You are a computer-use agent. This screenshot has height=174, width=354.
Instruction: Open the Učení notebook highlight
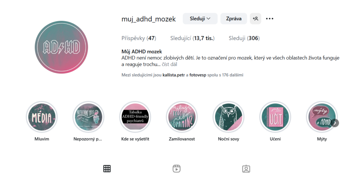click(x=275, y=117)
